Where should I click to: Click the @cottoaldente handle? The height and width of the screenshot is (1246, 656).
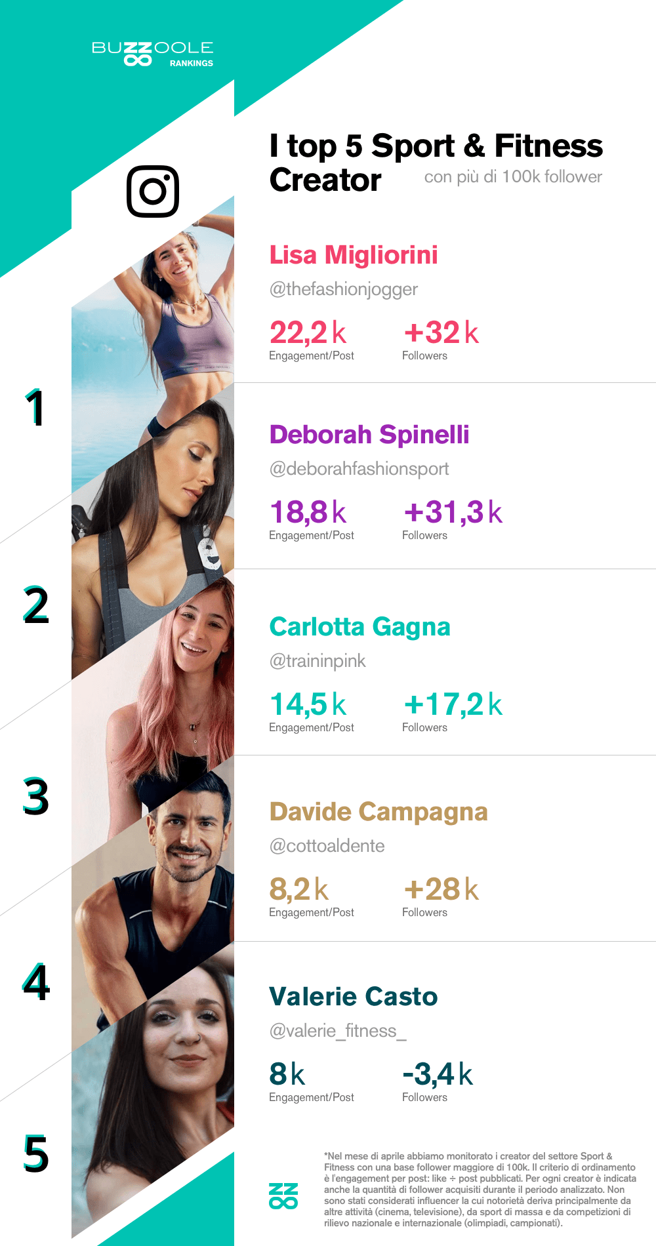[x=327, y=846]
